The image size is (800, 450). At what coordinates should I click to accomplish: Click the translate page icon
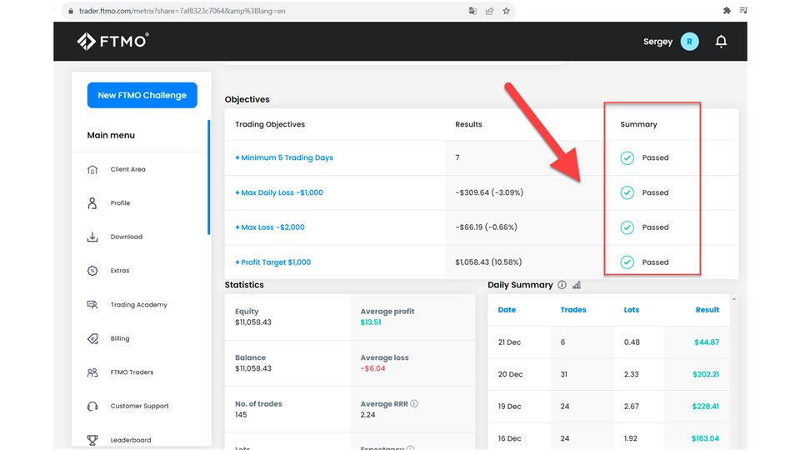pos(472,11)
